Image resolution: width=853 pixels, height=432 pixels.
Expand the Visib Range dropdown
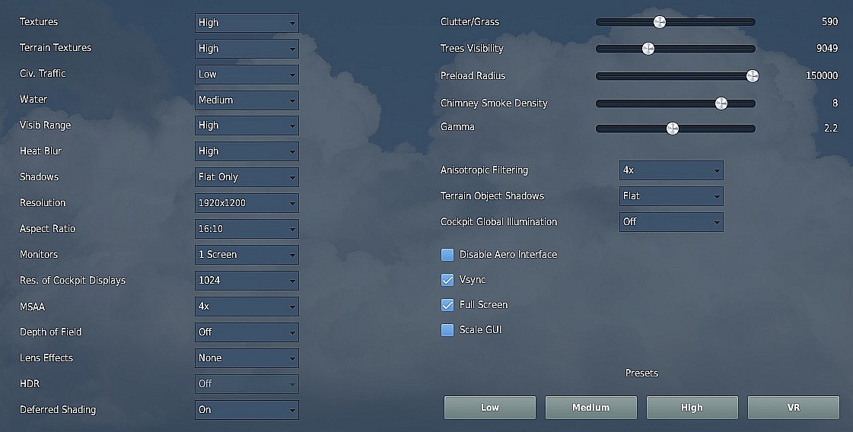click(x=247, y=125)
